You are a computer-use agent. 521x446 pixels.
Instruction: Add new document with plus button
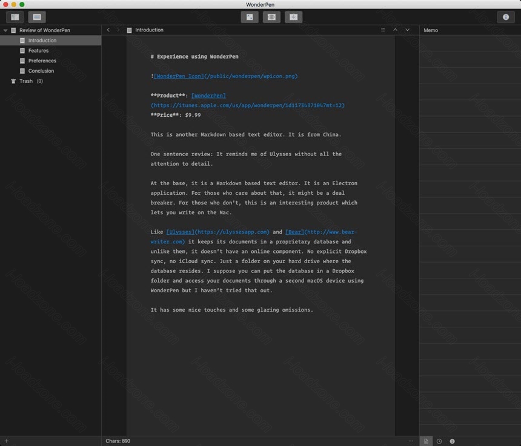[6, 441]
